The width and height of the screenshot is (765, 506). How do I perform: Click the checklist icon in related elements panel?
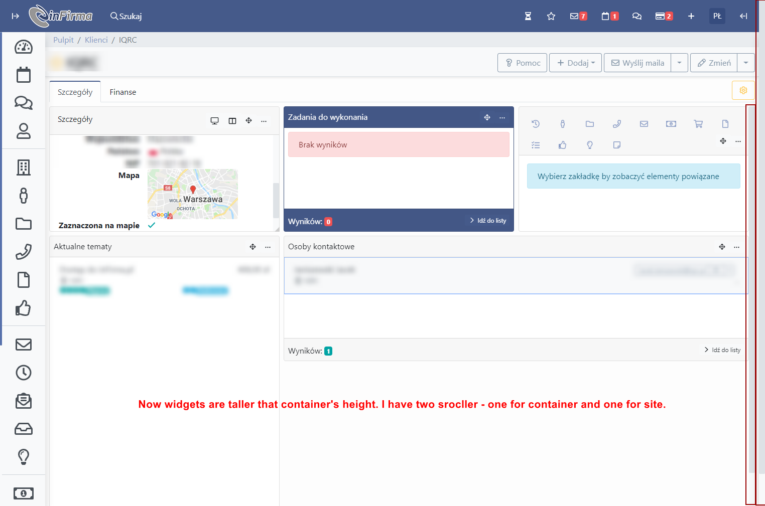536,145
